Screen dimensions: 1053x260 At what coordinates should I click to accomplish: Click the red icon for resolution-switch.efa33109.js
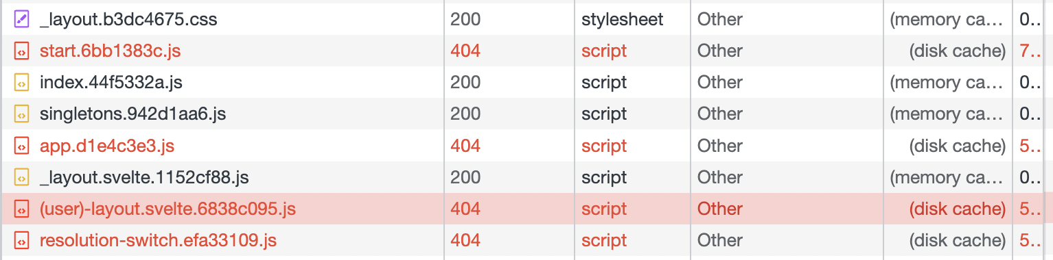(21, 241)
